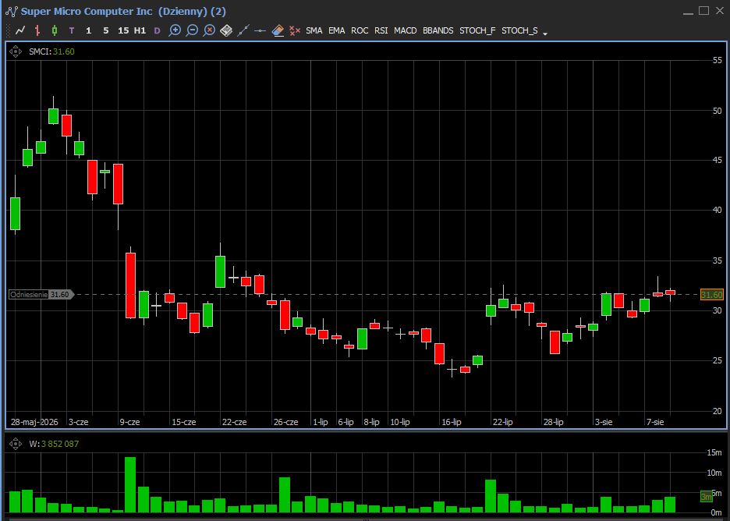Click the volume panel move handle icon
Screen dimensions: 730x521
coord(16,444)
